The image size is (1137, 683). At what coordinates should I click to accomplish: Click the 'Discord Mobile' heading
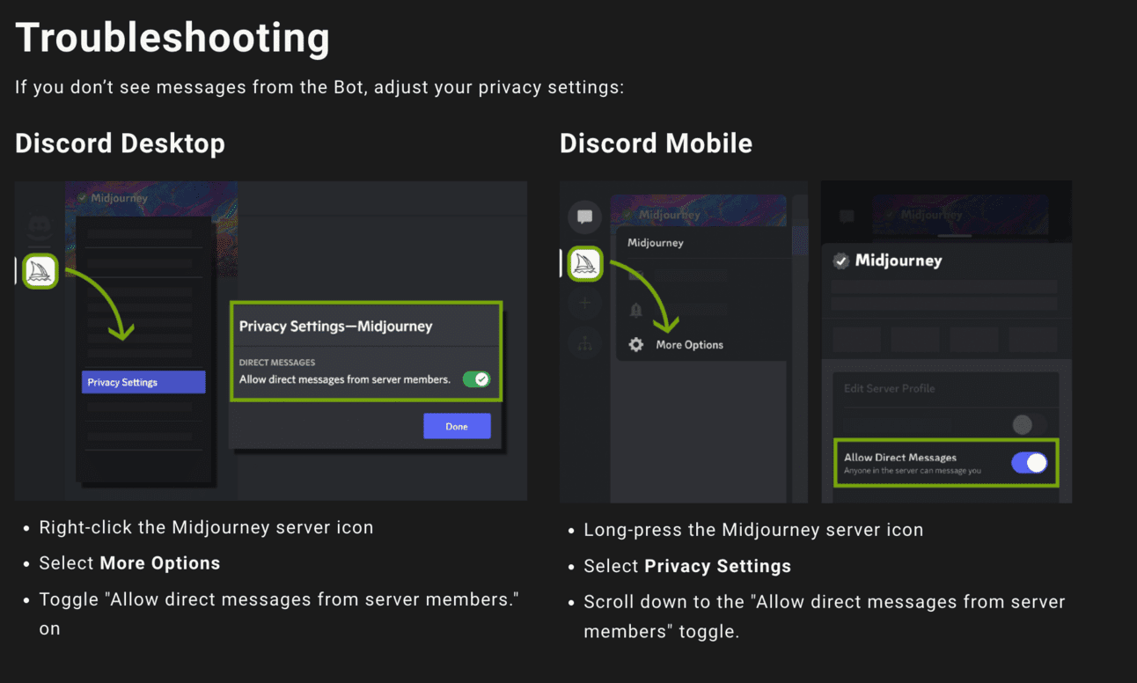(656, 143)
